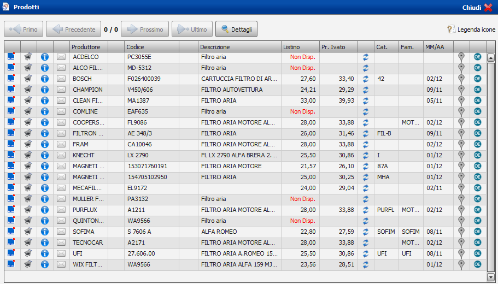Click the 87A category cell

tap(386, 166)
